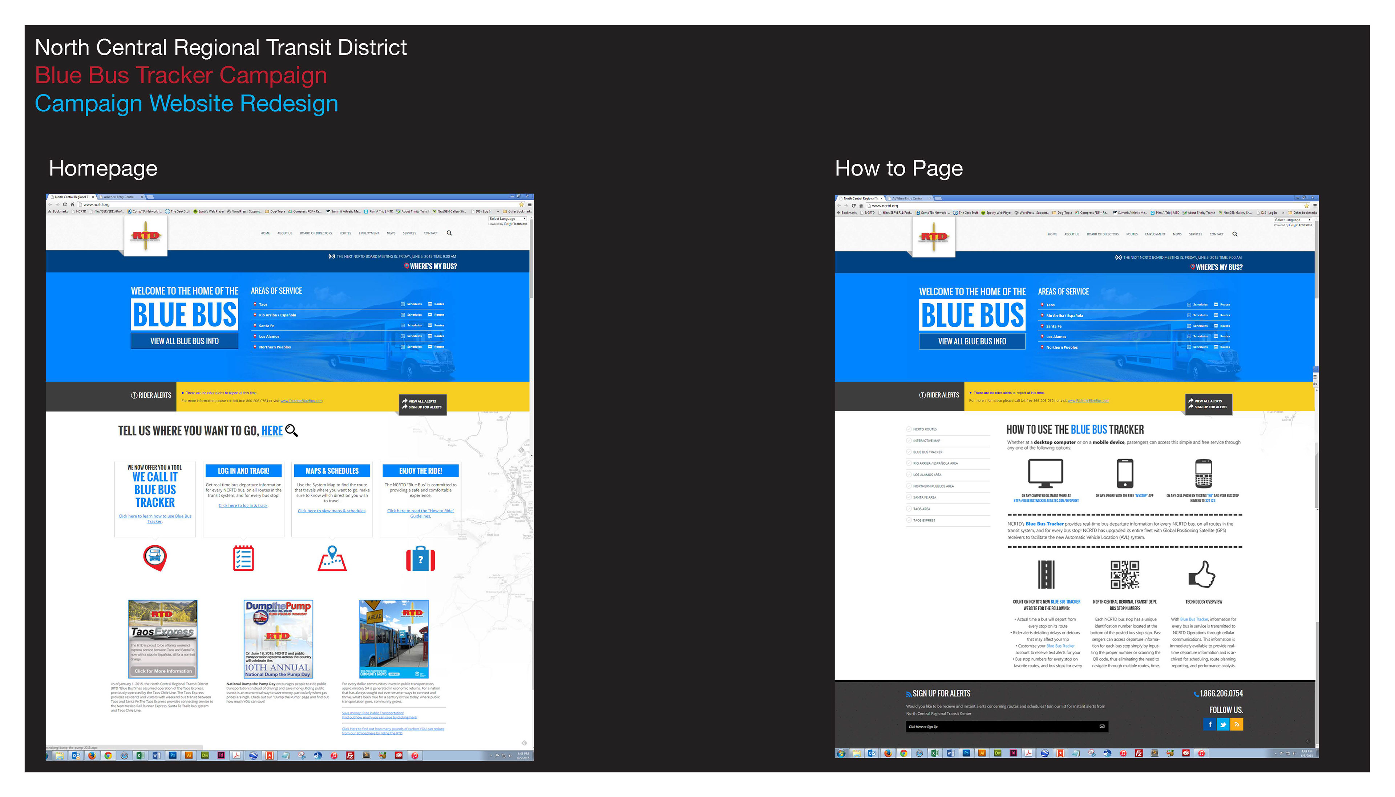Click the thumbs-up Technology Overview icon

[1202, 574]
